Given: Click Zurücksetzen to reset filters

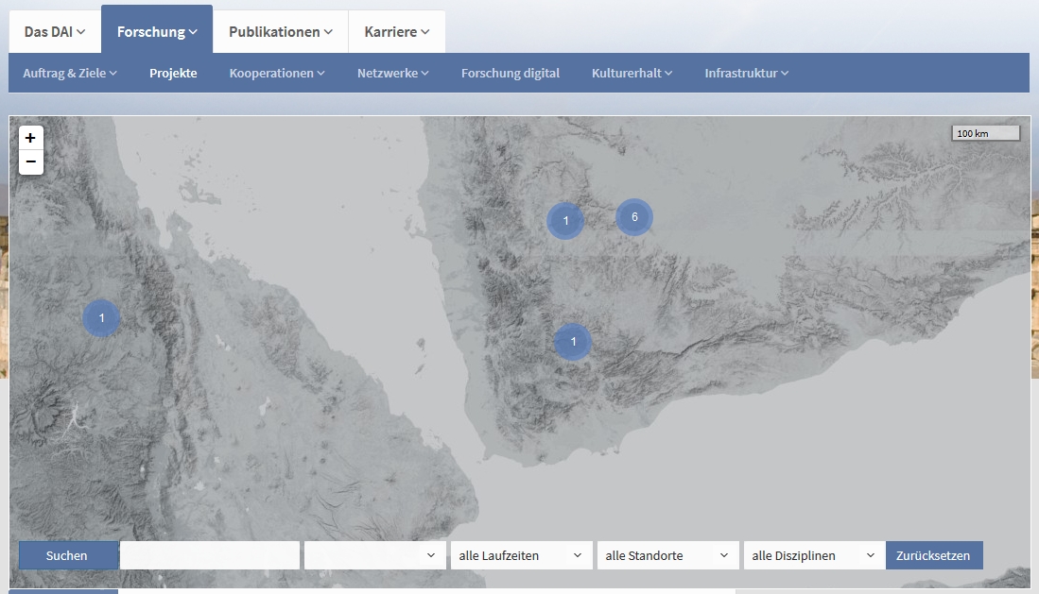Looking at the screenshot, I should [934, 555].
